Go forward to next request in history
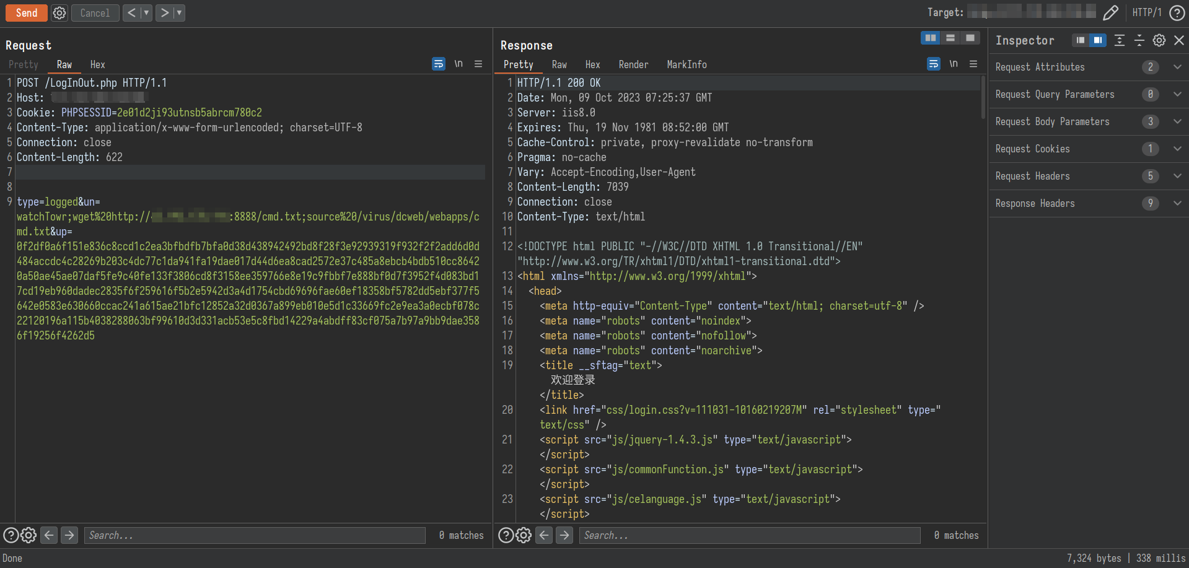The width and height of the screenshot is (1189, 568). point(164,13)
